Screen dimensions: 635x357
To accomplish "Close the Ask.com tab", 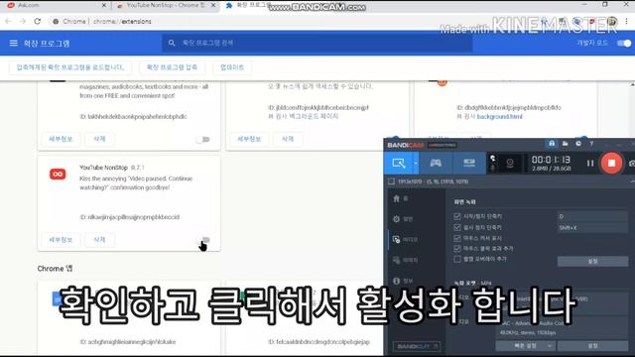I will click(104, 5).
